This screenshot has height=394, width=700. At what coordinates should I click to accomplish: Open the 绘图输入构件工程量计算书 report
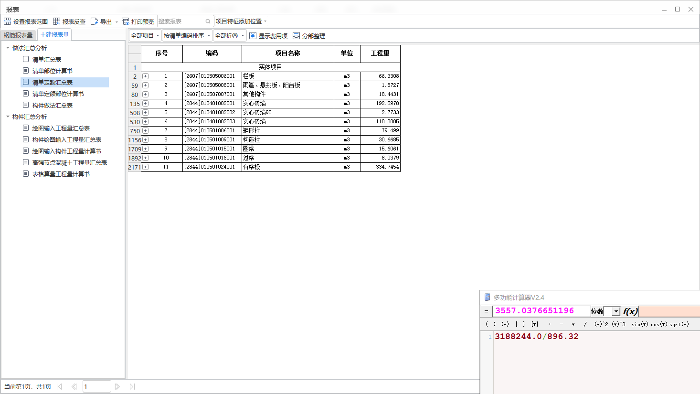click(x=67, y=151)
